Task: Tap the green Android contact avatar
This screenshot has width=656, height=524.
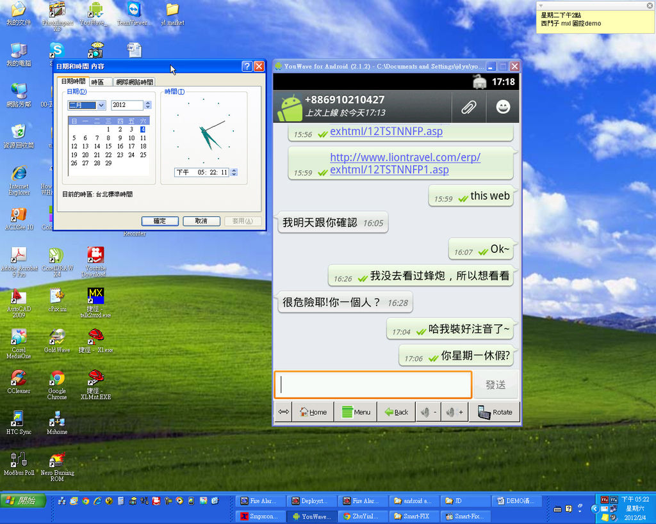Action: point(290,108)
